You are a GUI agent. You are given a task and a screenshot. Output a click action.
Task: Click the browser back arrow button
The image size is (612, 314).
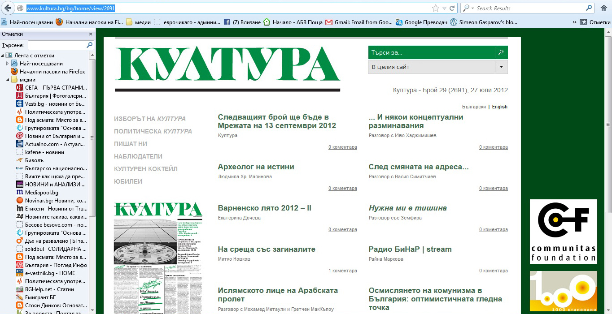tap(8, 8)
